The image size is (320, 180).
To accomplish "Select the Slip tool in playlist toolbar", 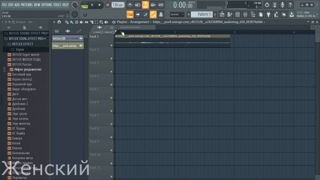I will [86, 22].
